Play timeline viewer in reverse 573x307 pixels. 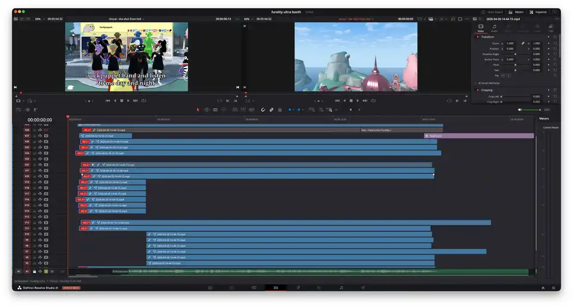click(x=344, y=100)
